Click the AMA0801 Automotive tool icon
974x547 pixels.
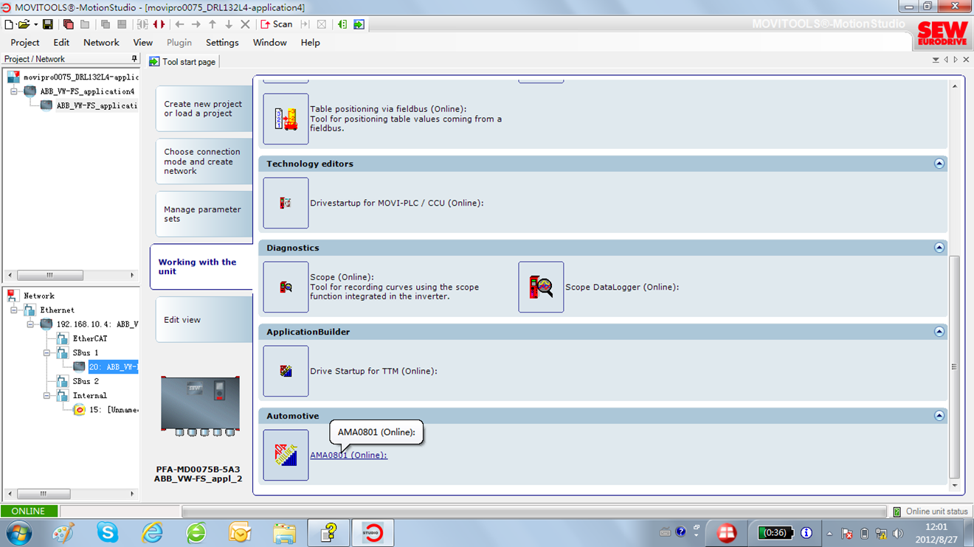(286, 455)
